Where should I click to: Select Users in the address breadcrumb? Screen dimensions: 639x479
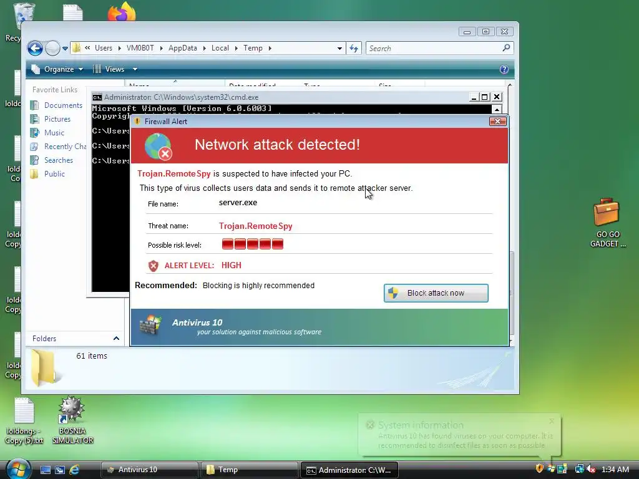coord(104,48)
